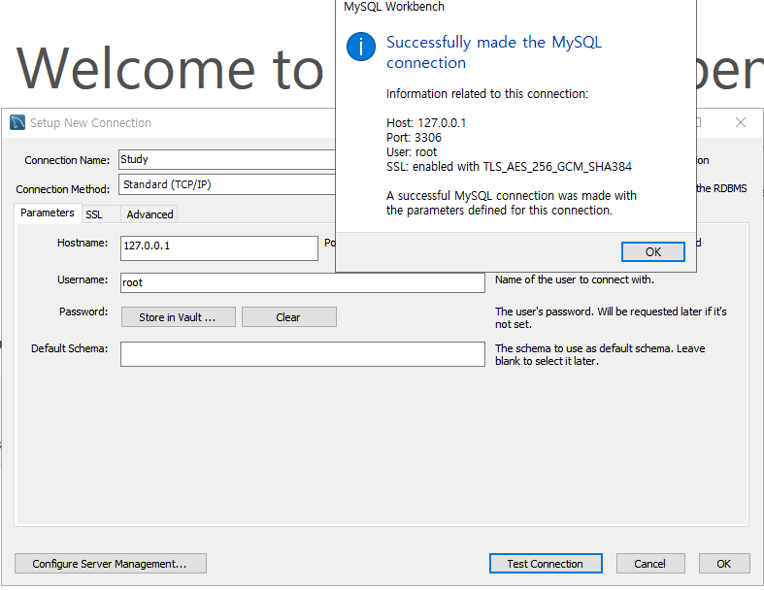Screen dimensions: 764x590
Task: Click the 'Password:' label
Action: 83,311
